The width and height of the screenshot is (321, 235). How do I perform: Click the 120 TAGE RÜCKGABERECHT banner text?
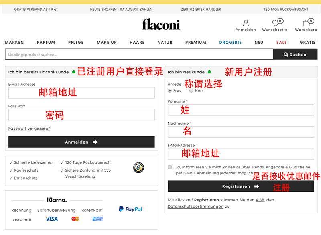click(x=286, y=9)
